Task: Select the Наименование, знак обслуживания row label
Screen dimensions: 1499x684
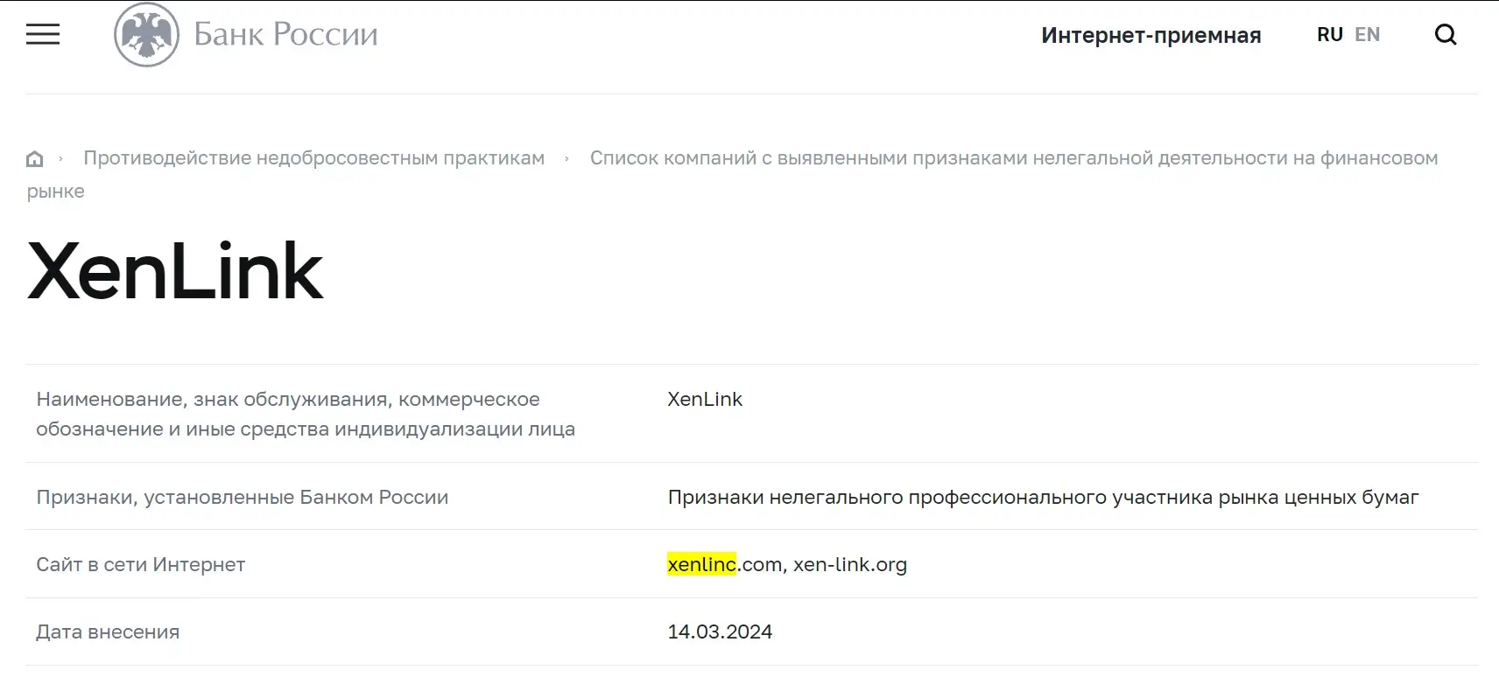Action: tap(306, 414)
